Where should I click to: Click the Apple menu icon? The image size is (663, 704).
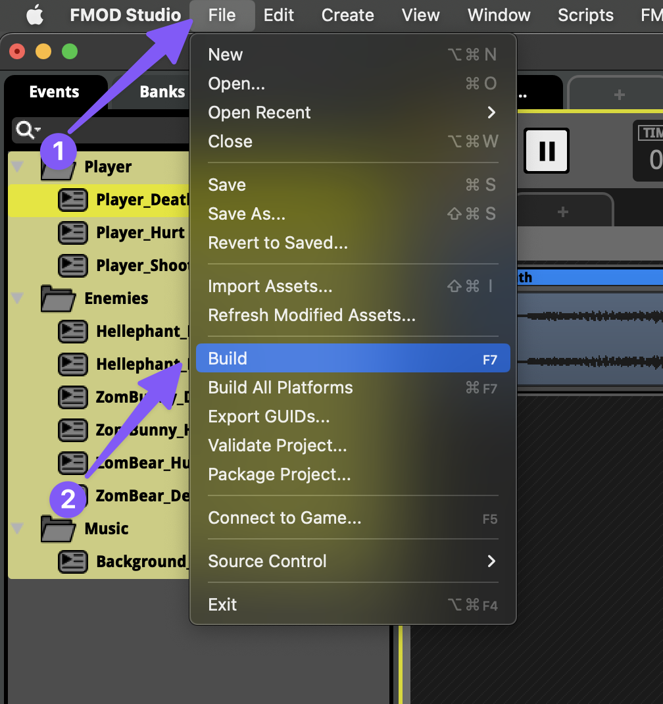[35, 15]
